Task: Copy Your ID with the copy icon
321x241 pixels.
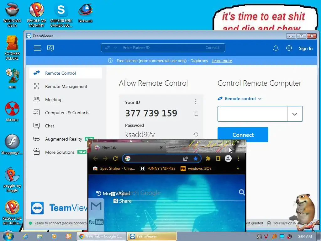Action: [x=196, y=113]
